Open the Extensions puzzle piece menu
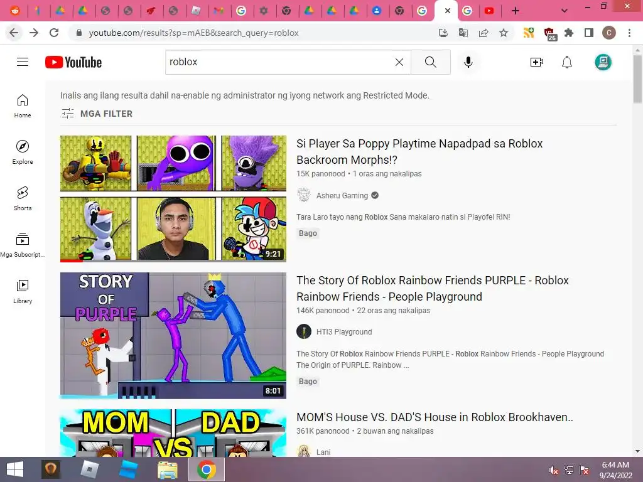 tap(569, 33)
